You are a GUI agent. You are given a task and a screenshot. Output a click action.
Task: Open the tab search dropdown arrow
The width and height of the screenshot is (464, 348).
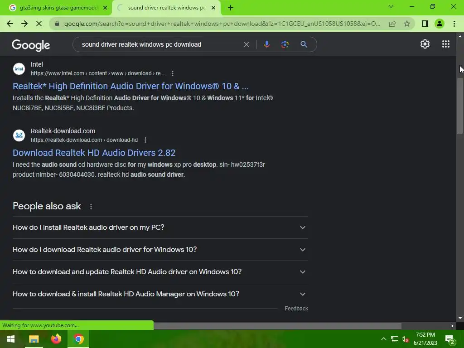pos(391,6)
